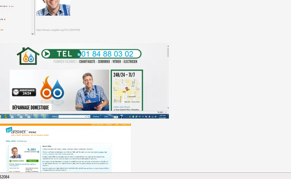291x179 pixels.
Task: Click the Skype icon beside phone number
Action: 79,54
